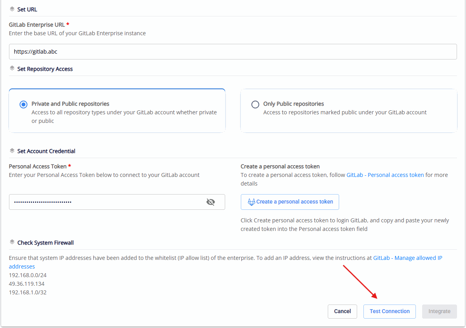Click the Test Connection button
The height and width of the screenshot is (328, 466).
390,311
